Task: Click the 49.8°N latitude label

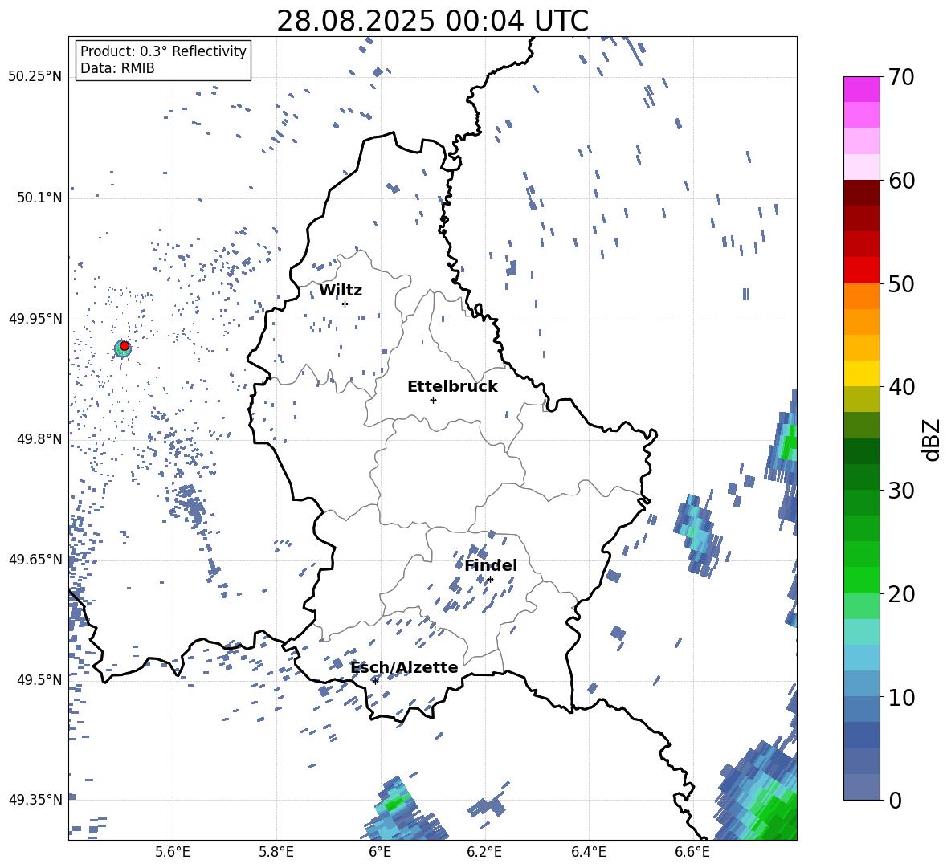Action: (x=39, y=439)
